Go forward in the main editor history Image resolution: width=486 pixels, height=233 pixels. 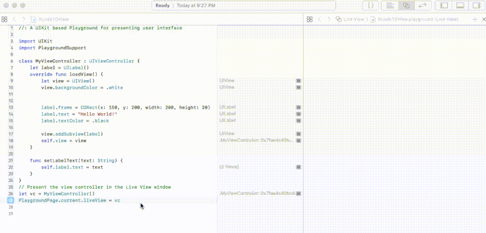click(x=23, y=19)
